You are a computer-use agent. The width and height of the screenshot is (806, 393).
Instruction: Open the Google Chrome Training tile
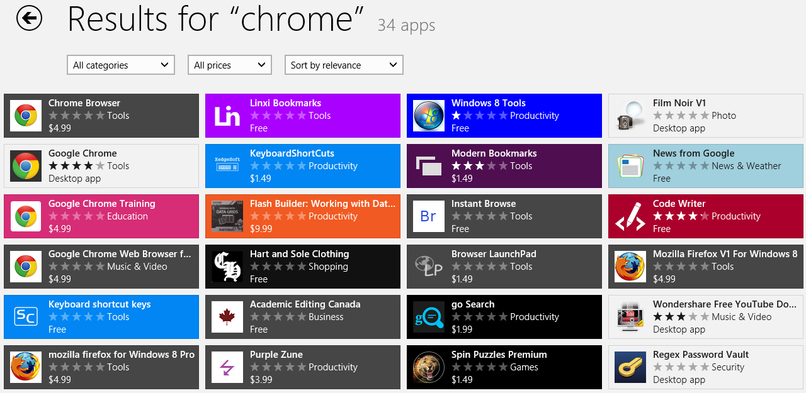point(101,216)
